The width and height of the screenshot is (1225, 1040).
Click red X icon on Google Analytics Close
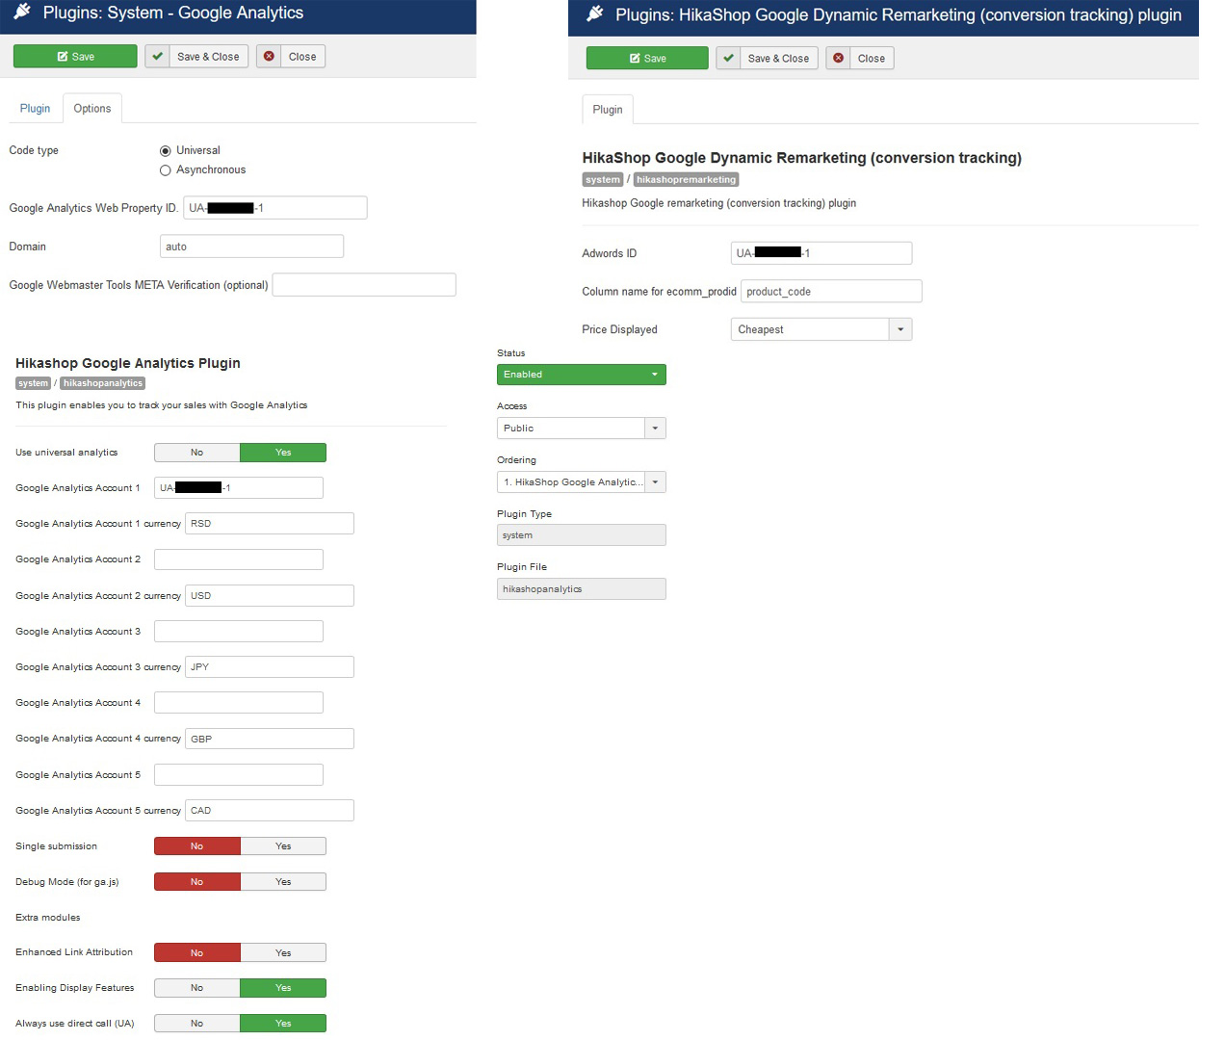point(269,57)
